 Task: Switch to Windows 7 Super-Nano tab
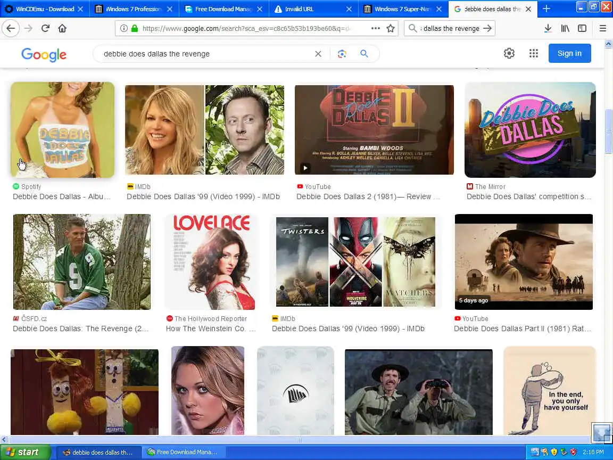click(403, 9)
